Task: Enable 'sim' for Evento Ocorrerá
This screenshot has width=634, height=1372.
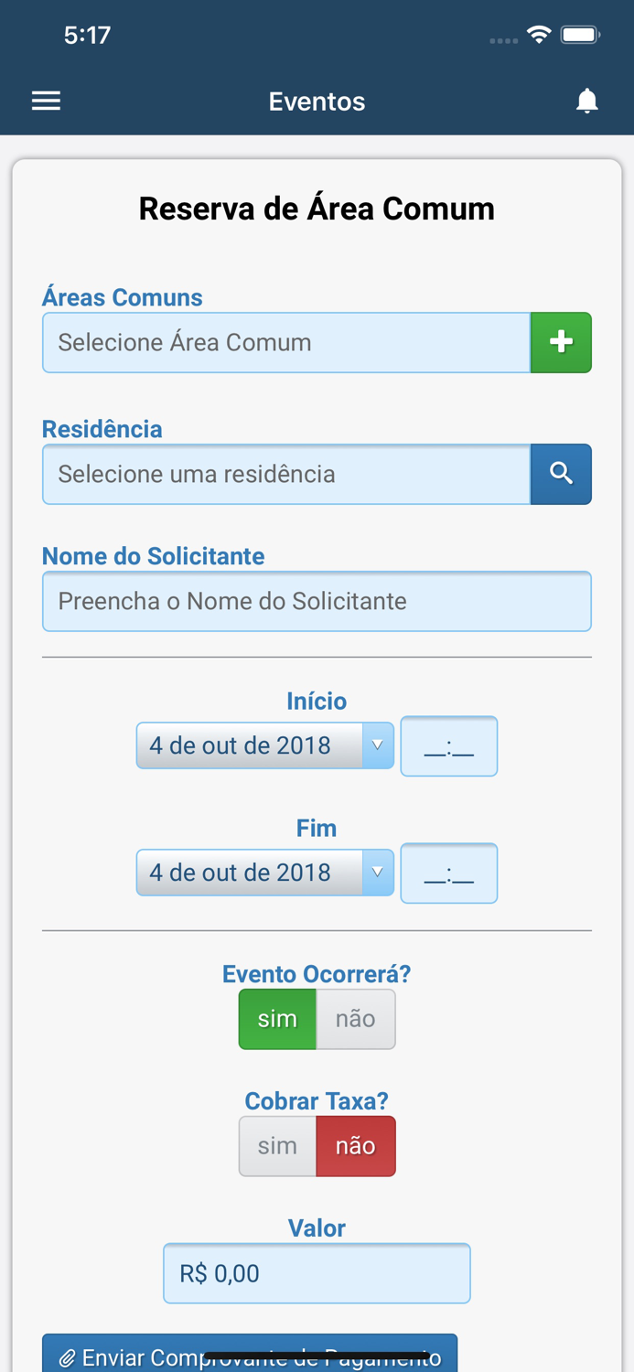Action: point(277,1018)
